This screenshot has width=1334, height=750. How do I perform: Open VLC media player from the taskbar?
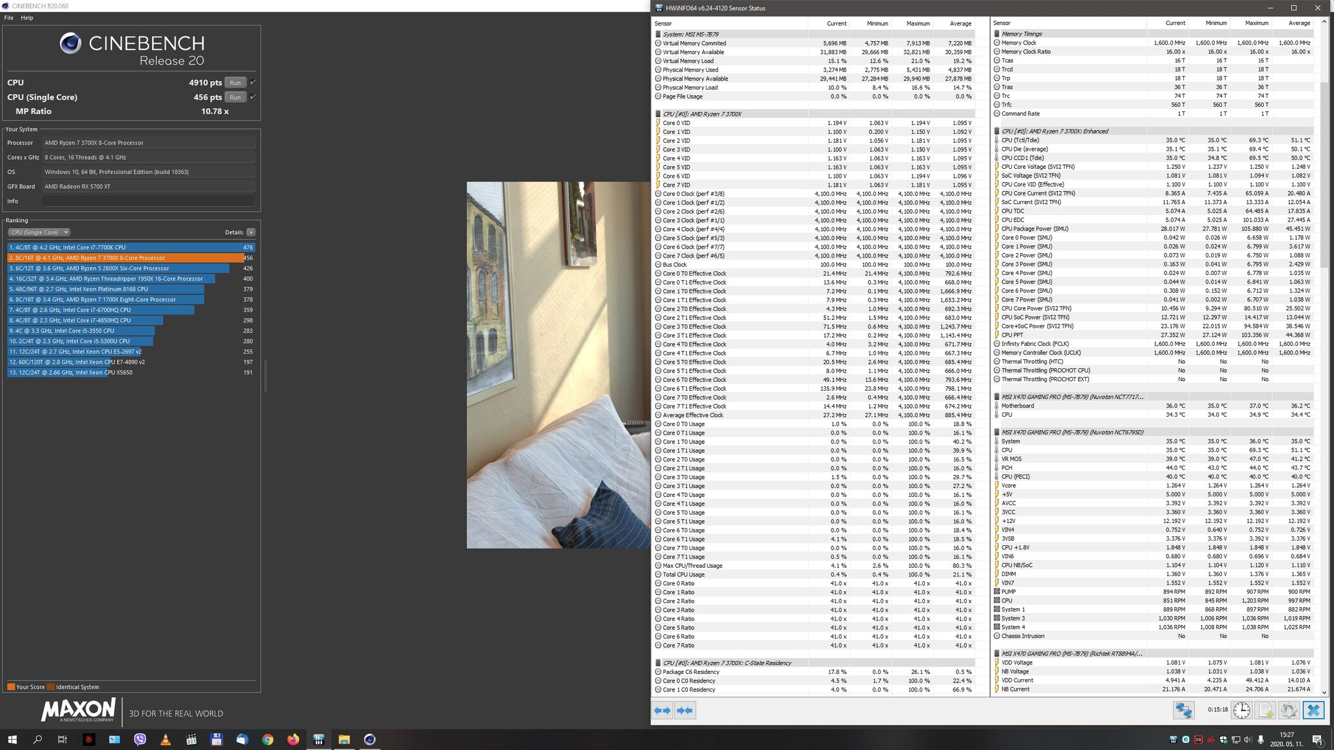(166, 740)
